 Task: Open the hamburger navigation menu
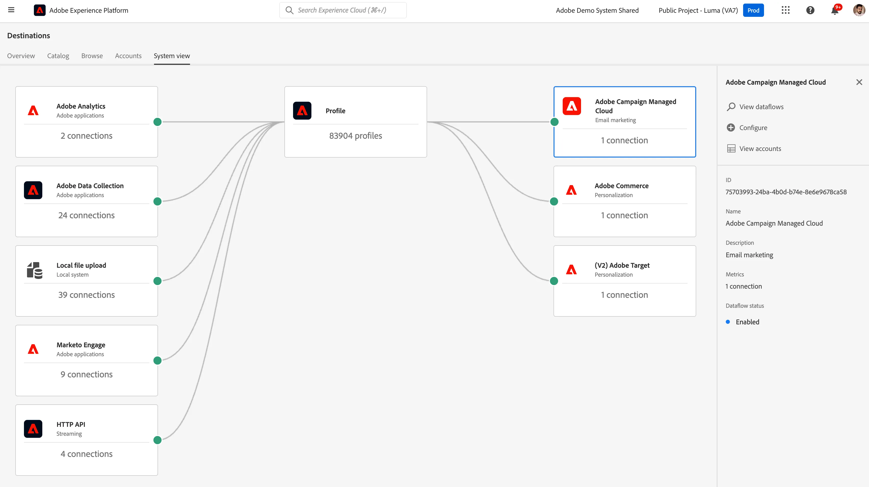coord(11,10)
